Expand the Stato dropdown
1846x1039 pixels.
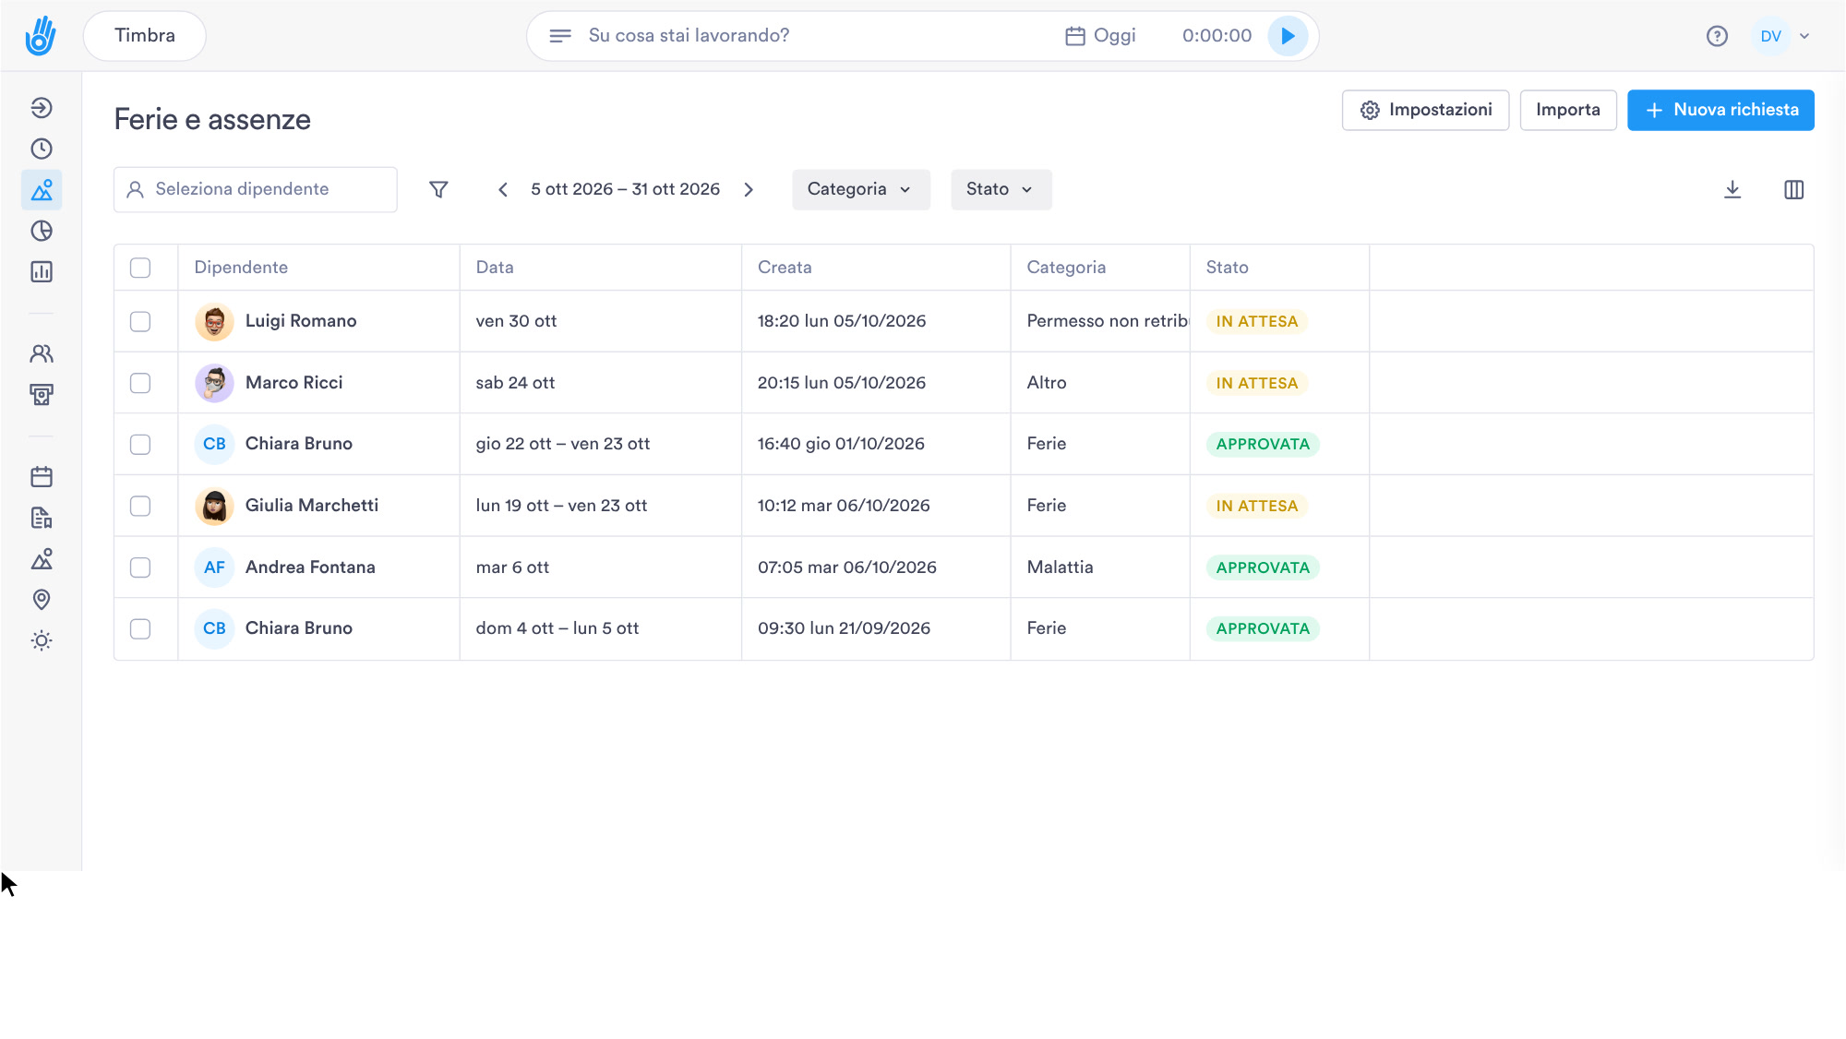pyautogui.click(x=1001, y=189)
